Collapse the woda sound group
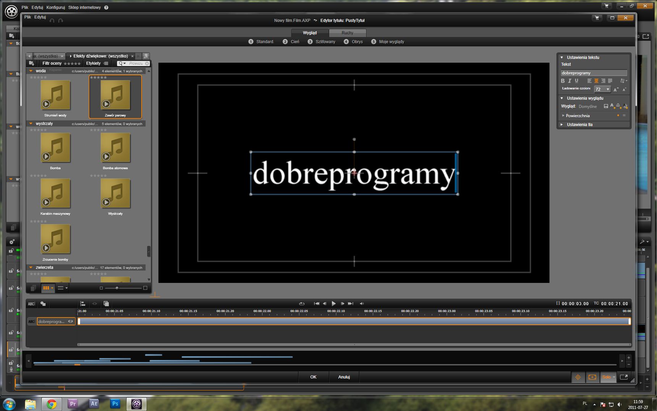 point(31,71)
